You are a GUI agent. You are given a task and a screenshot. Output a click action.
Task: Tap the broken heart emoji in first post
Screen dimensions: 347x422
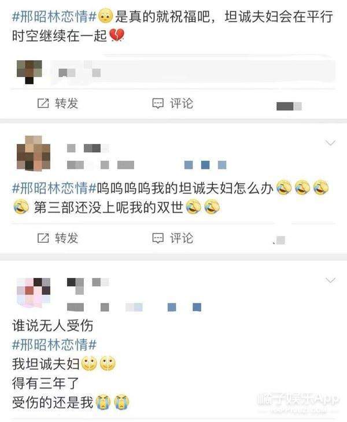pos(117,35)
